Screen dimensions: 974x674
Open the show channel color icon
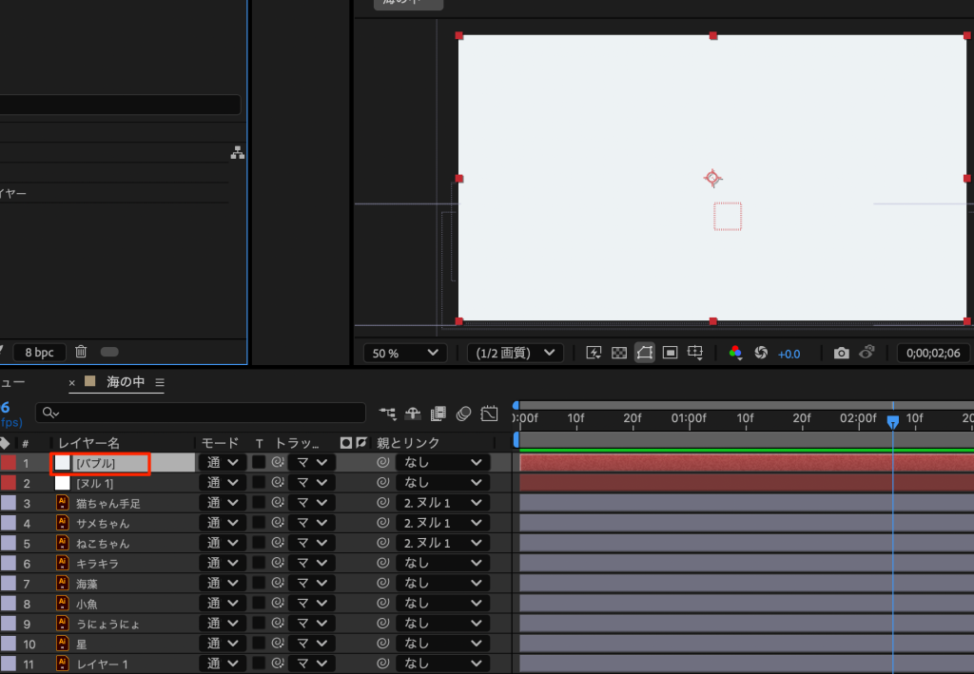735,353
